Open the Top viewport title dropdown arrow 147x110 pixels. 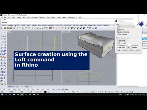click(x=11, y=31)
